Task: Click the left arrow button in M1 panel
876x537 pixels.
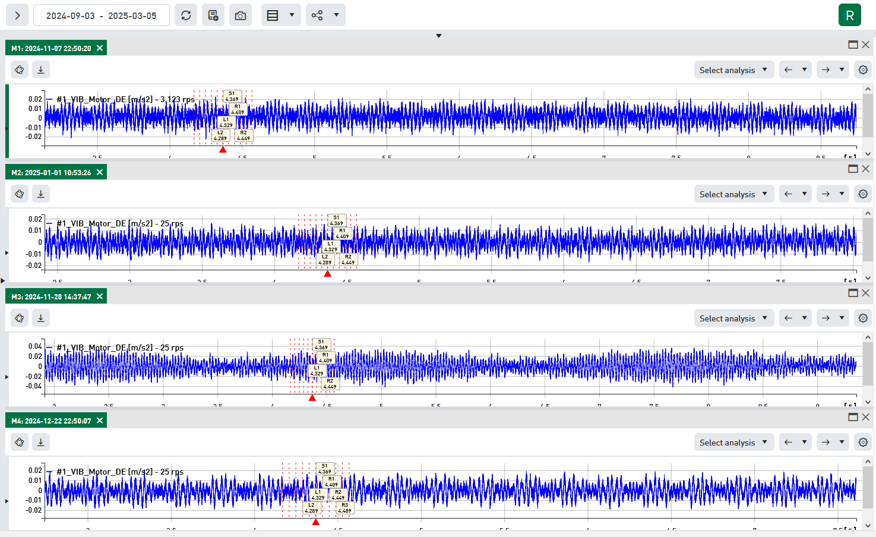Action: click(x=788, y=70)
